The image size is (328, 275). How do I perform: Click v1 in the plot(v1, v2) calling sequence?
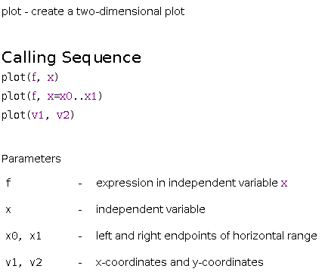pos(37,116)
